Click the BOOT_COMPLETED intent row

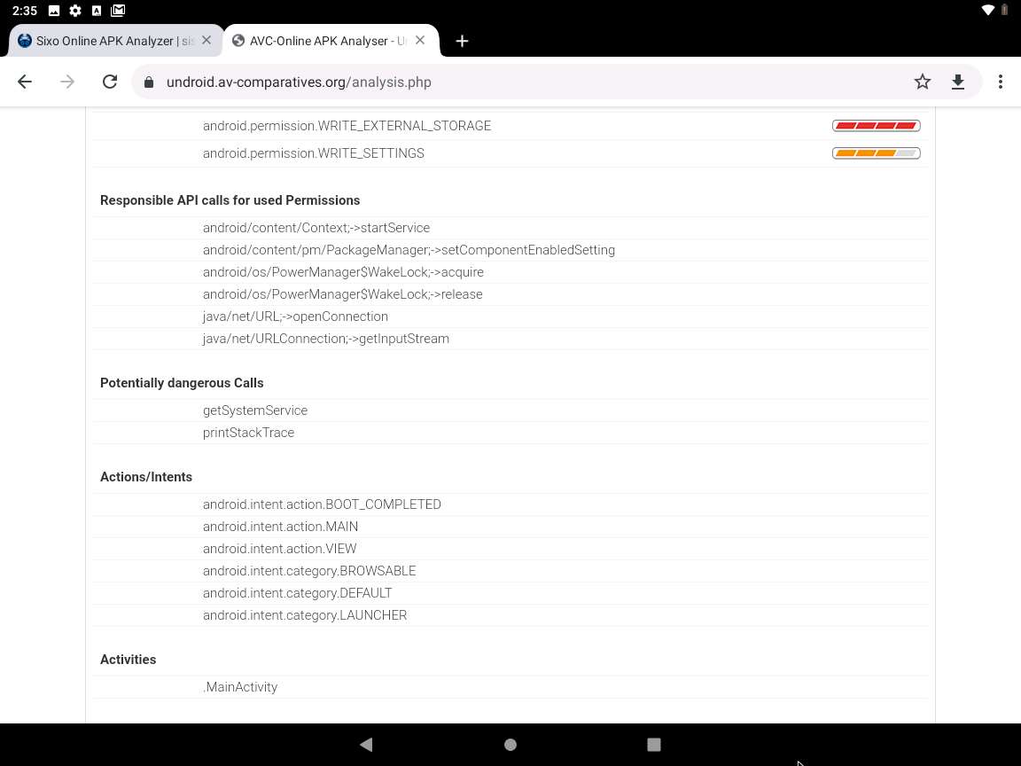click(322, 504)
